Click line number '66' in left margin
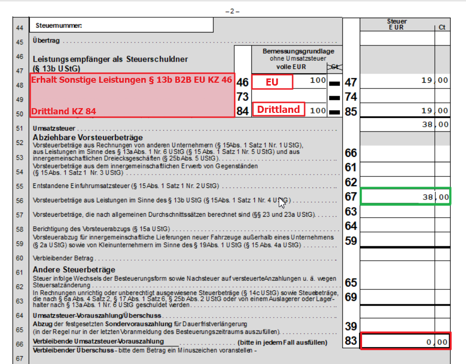The height and width of the screenshot is (364, 466). click(20, 344)
